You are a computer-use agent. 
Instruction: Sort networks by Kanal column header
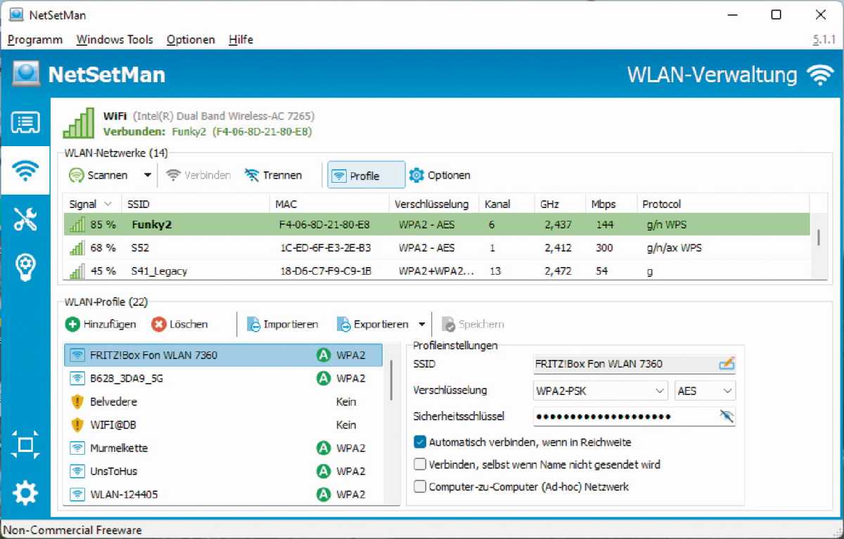pyautogui.click(x=506, y=204)
